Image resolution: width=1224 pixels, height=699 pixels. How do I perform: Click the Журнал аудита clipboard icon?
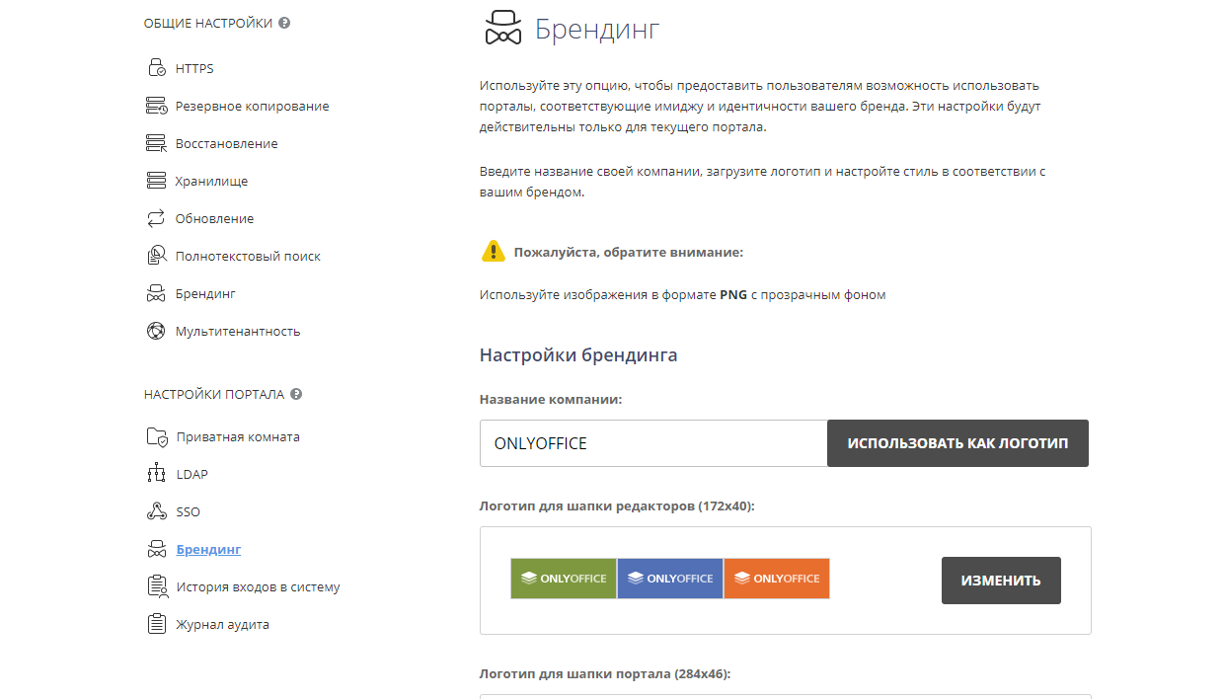(x=156, y=624)
